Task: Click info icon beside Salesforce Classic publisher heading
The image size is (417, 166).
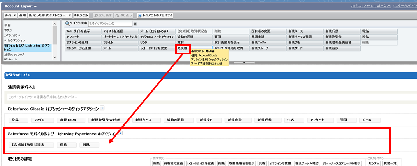Action: point(102,109)
